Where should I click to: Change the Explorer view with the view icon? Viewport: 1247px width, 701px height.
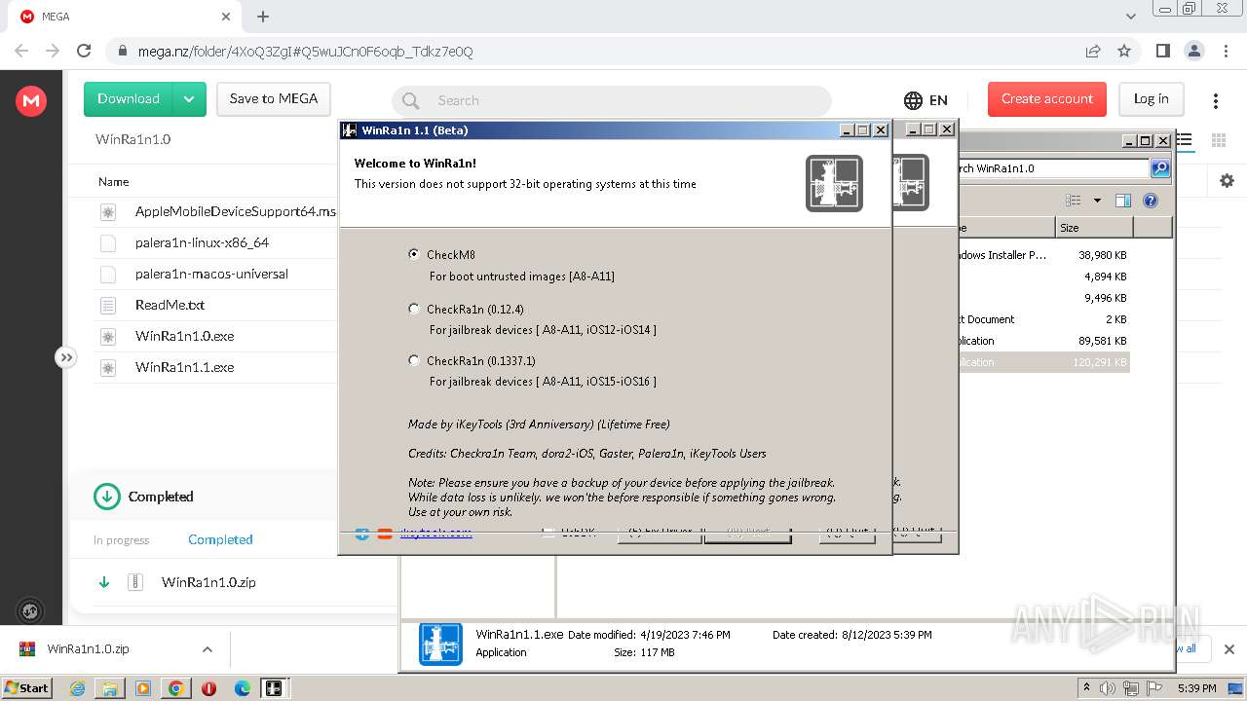1074,201
